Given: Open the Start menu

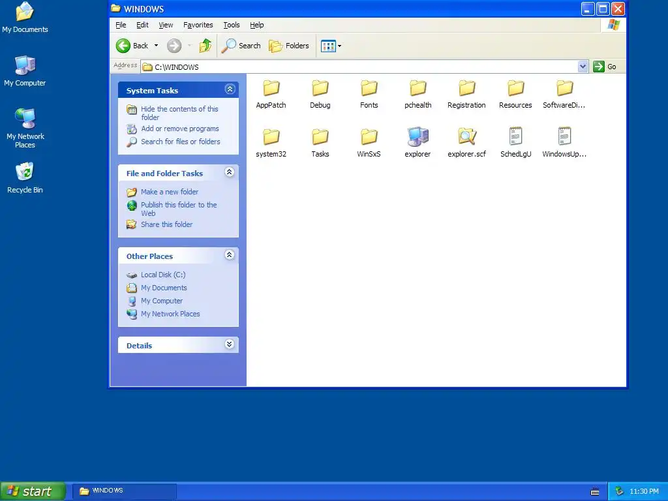Looking at the screenshot, I should (x=33, y=491).
